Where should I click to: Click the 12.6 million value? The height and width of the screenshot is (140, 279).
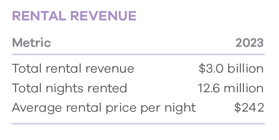[x=230, y=88]
